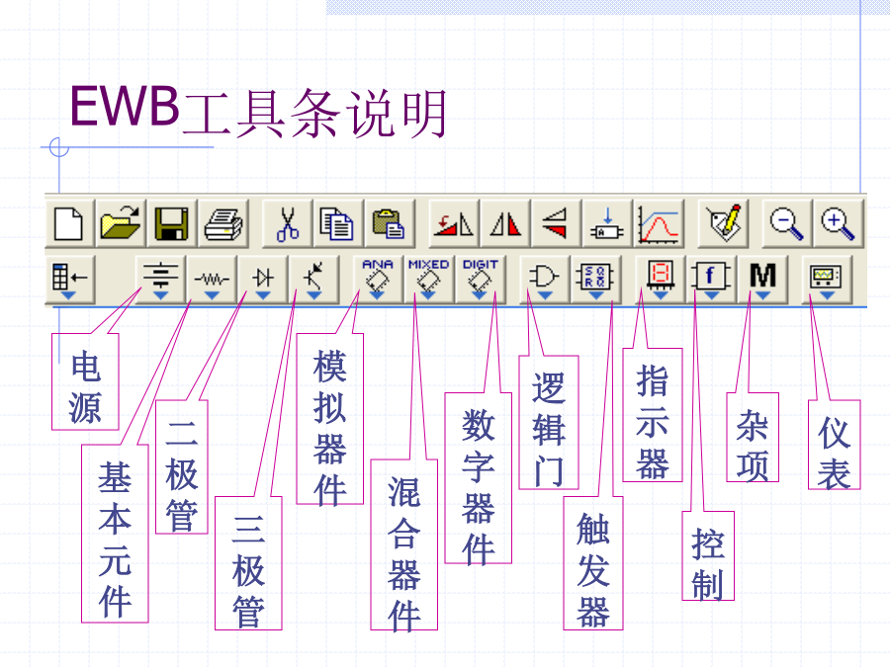
Task: Zoom out with the minus magnifier
Action: coord(787,223)
